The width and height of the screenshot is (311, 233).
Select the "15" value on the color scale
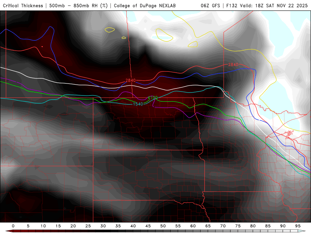58,226
